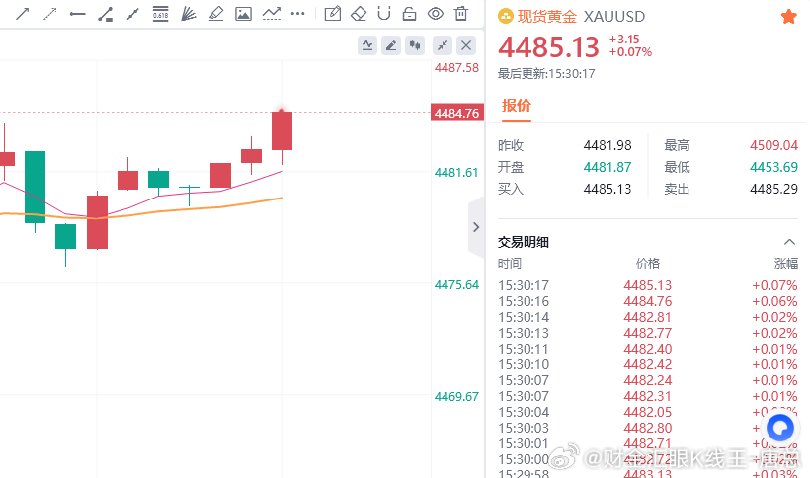Image resolution: width=810 pixels, height=478 pixels.
Task: Click the 4481.61 price axis label
Action: point(456,173)
